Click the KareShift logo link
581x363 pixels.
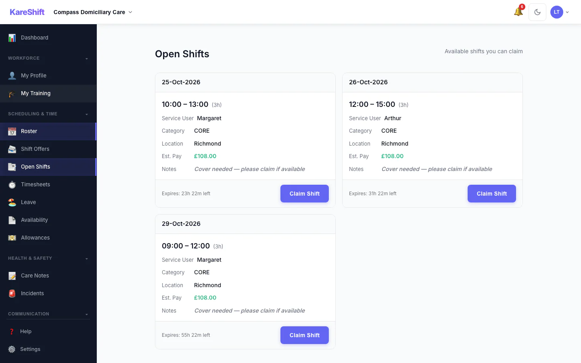coord(27,12)
